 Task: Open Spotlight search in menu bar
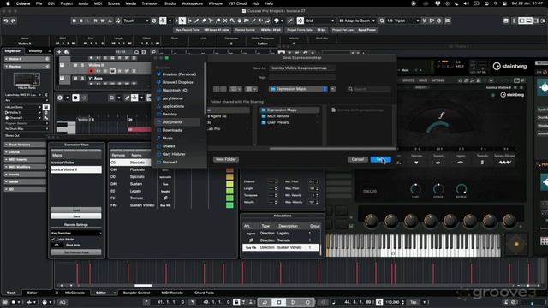point(496,3)
